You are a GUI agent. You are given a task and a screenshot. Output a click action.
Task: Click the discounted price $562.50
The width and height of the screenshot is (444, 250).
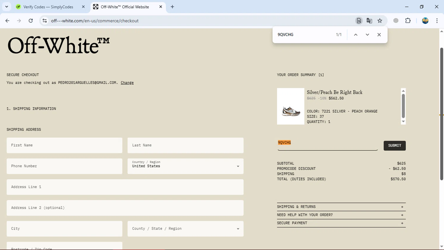point(336,98)
